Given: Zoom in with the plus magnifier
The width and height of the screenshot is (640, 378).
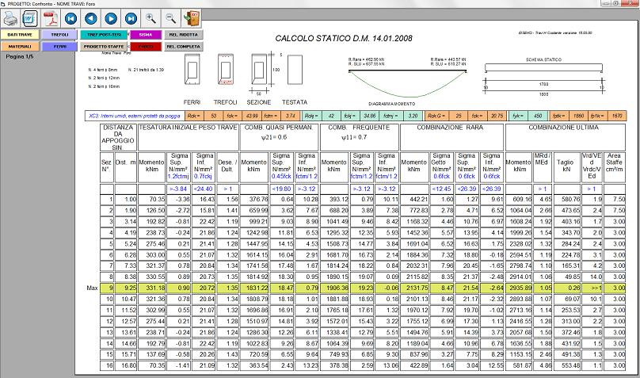Looking at the screenshot, I should (x=150, y=18).
